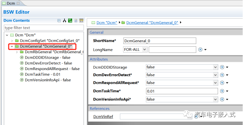243x125 pixels.
Task: Click parameter icon beside DcmDevErrorDetect tree row
Action: coord(22,63)
